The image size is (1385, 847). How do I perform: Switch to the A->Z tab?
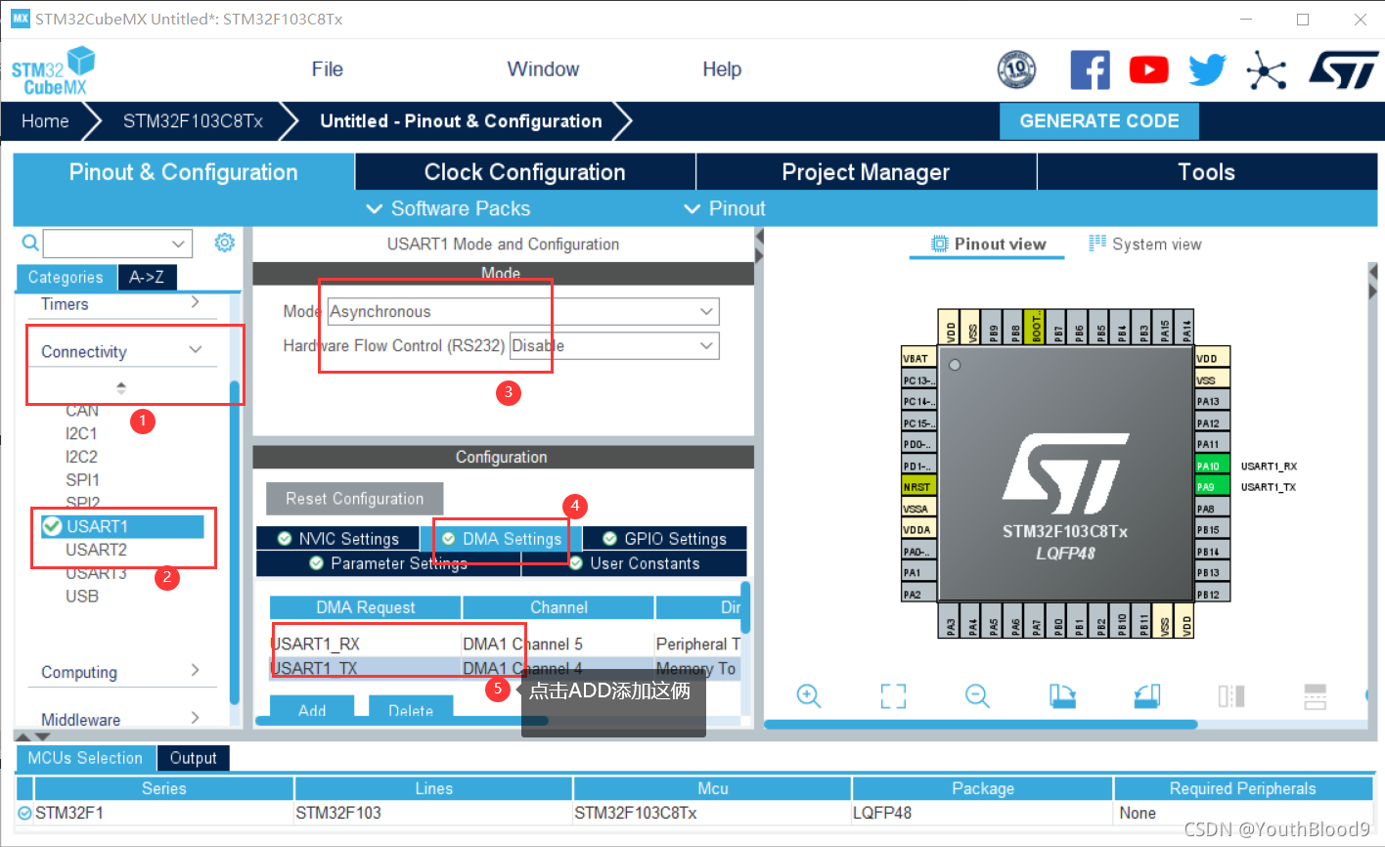pyautogui.click(x=147, y=278)
